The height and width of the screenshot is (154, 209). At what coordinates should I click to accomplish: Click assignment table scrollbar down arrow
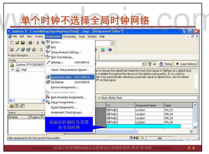195,127
